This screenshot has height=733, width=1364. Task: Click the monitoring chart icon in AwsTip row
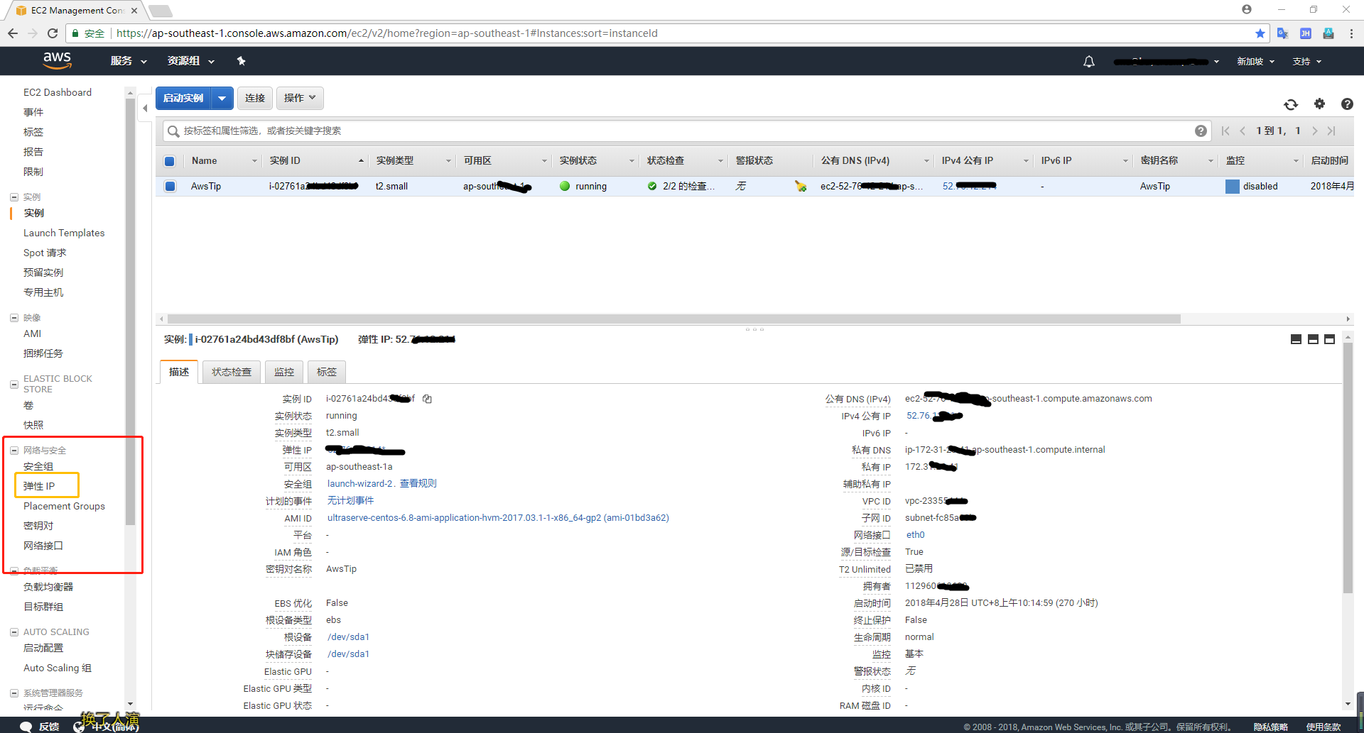(1233, 187)
